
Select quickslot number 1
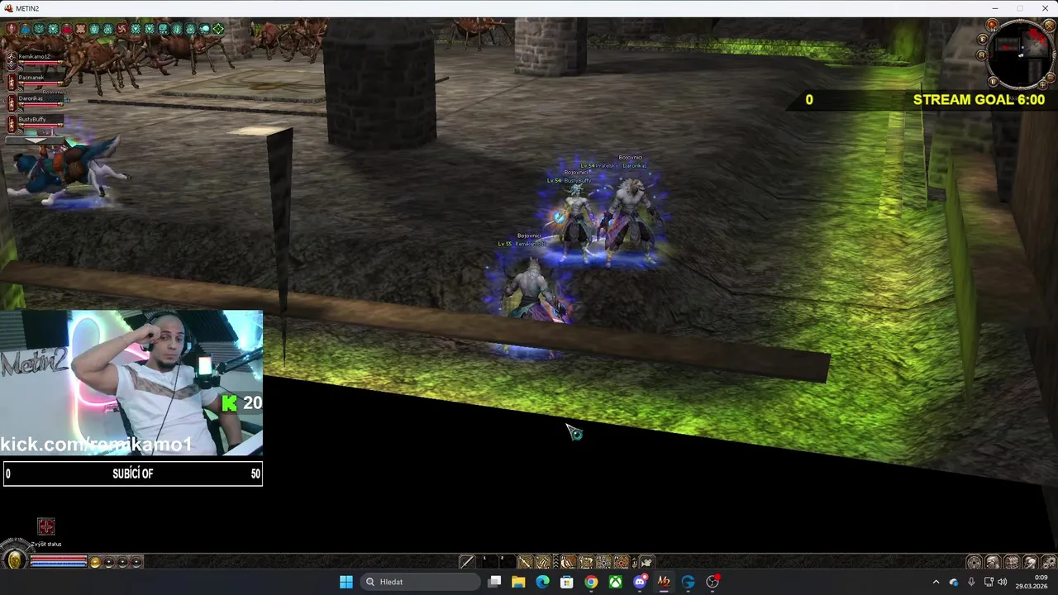489,562
